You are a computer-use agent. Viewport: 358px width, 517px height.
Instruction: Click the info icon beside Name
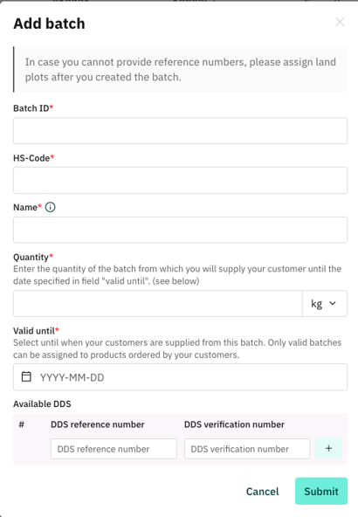[x=50, y=207]
